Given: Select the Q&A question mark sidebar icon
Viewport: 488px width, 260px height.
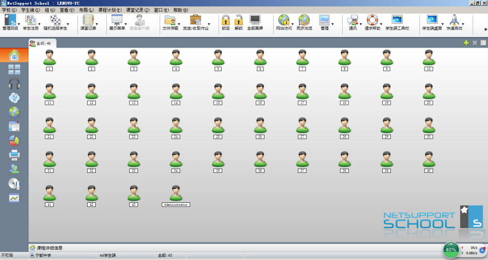Looking at the screenshot, I should [x=14, y=98].
